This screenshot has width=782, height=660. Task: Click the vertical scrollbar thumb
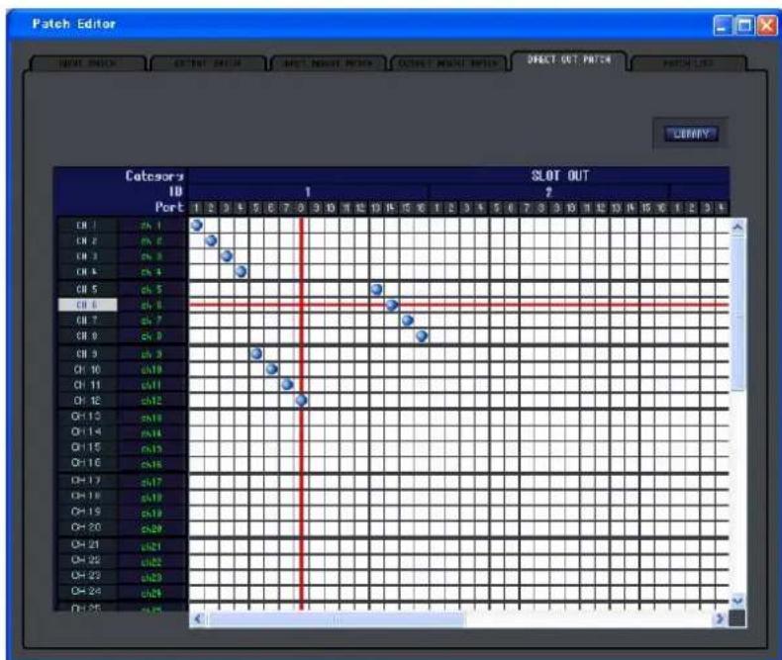coord(737,314)
